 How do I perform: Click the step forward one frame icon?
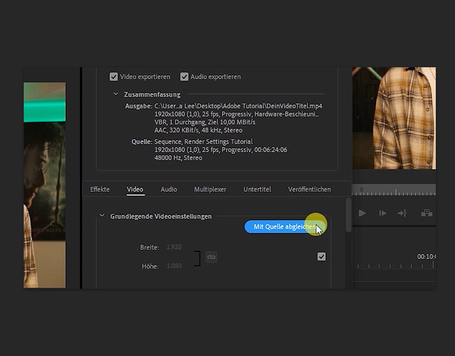click(383, 213)
